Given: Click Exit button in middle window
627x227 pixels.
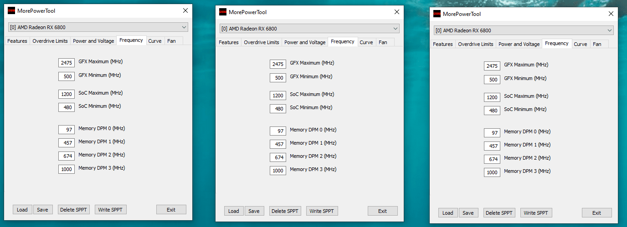Looking at the screenshot, I should click(x=383, y=211).
